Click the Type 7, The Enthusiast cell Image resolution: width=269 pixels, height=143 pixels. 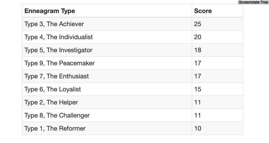point(56,76)
